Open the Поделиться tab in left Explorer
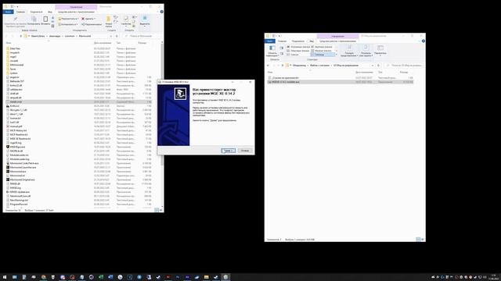This screenshot has width=501, height=281. 36,12
